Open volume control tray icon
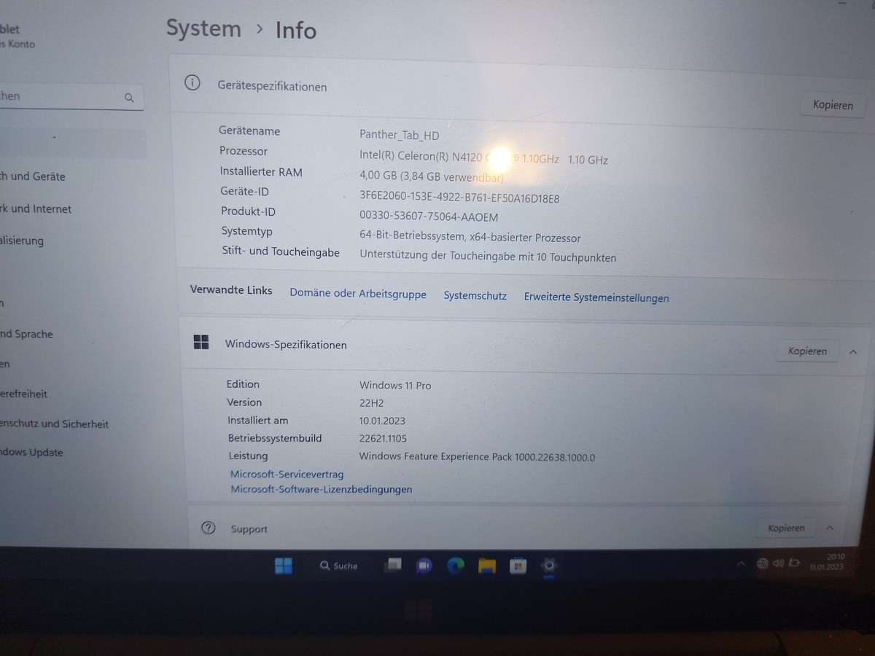Viewport: 875px width, 656px height. [778, 563]
